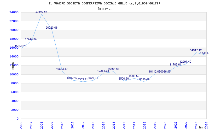The height and width of the screenshot is (130, 209).
Task: Select the Importi subtitle text
Action: 104,9
